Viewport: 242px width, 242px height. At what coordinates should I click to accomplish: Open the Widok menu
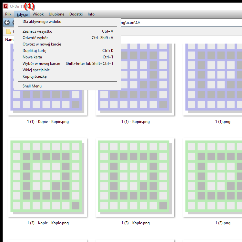38,14
